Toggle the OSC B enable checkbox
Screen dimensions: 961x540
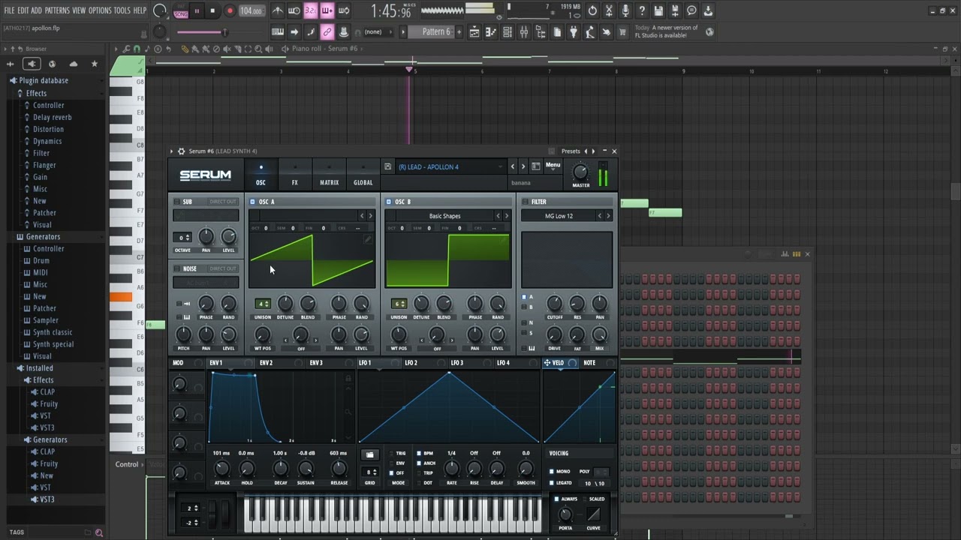pos(388,202)
